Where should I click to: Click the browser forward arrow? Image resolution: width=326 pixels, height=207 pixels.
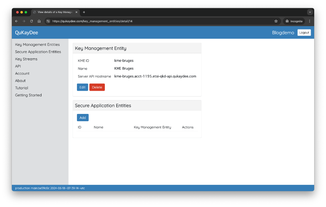[x=24, y=21]
